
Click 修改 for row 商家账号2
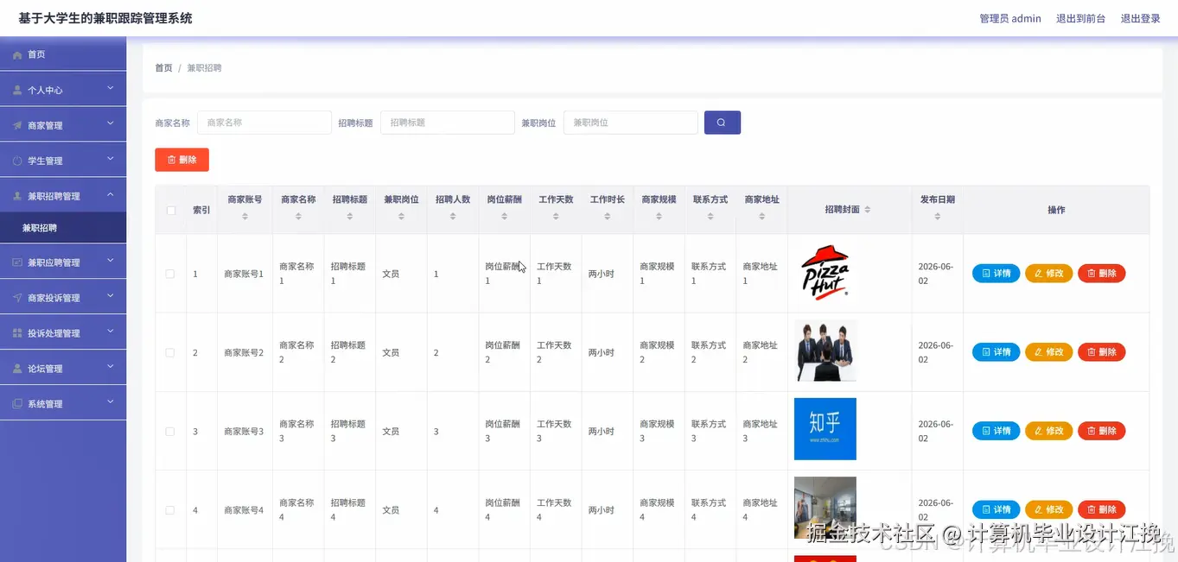[x=1048, y=352]
